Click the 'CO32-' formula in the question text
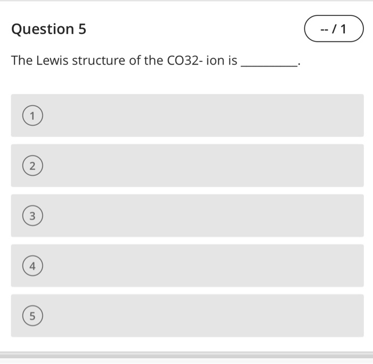 pos(185,60)
